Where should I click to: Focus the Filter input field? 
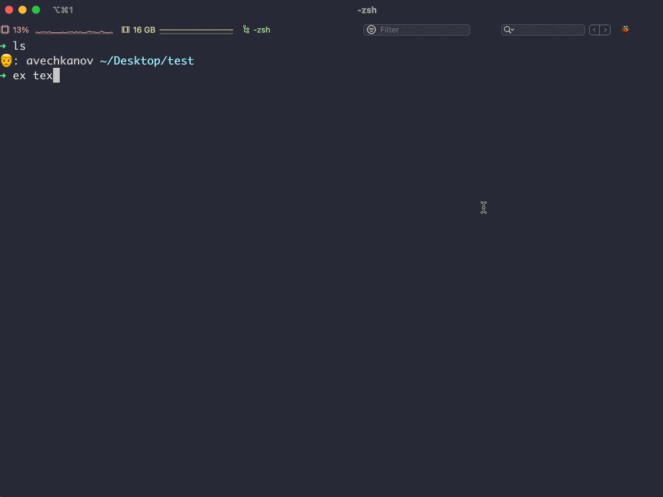(416, 30)
